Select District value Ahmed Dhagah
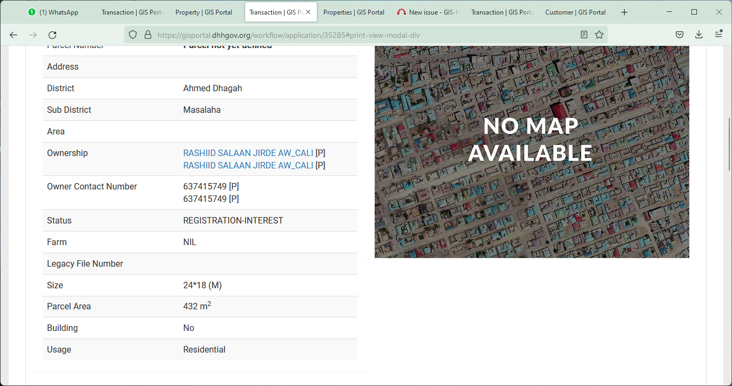This screenshot has height=386, width=732. click(x=213, y=88)
